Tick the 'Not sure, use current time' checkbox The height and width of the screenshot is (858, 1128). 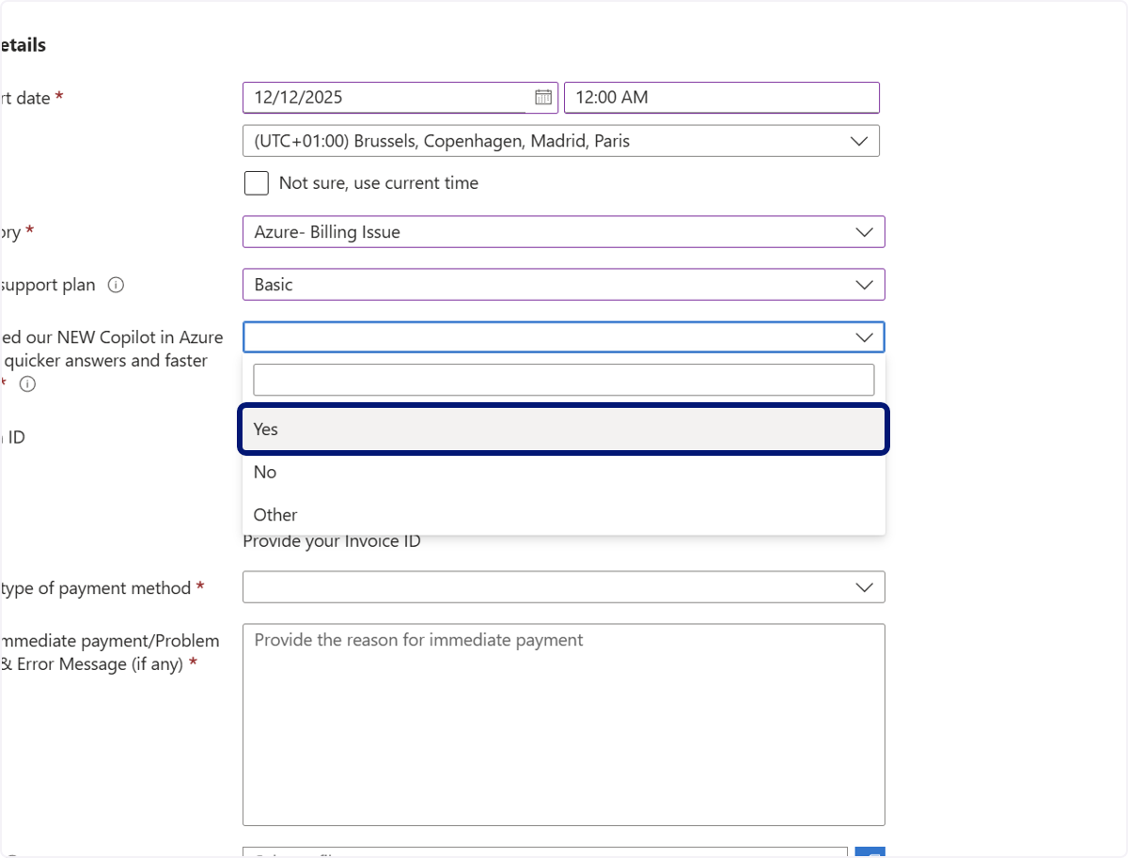257,183
